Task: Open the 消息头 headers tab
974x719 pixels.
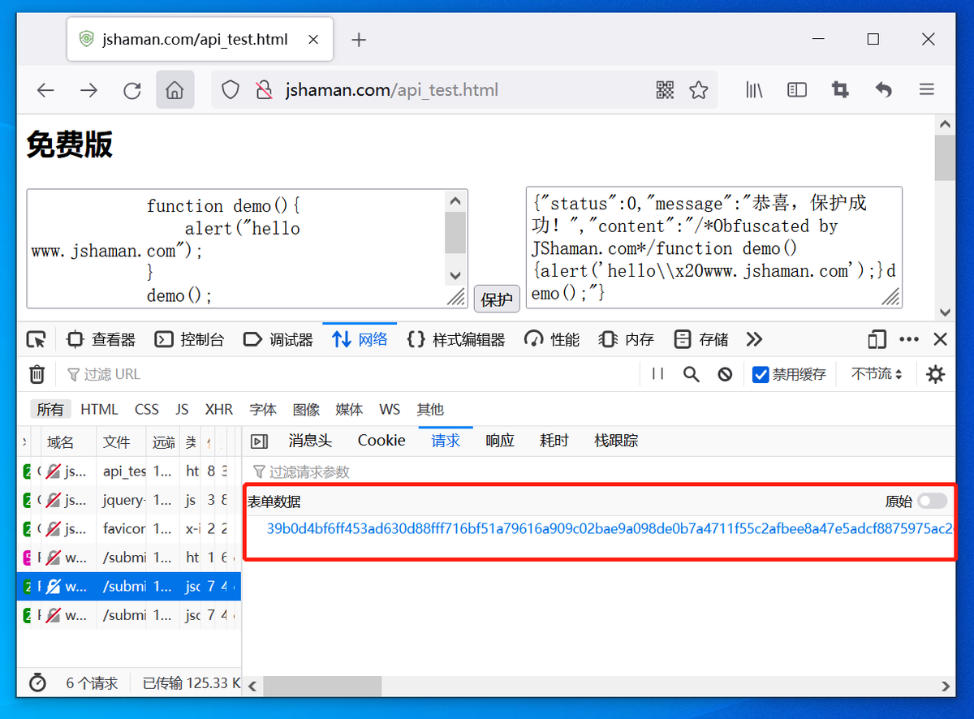Action: (310, 441)
